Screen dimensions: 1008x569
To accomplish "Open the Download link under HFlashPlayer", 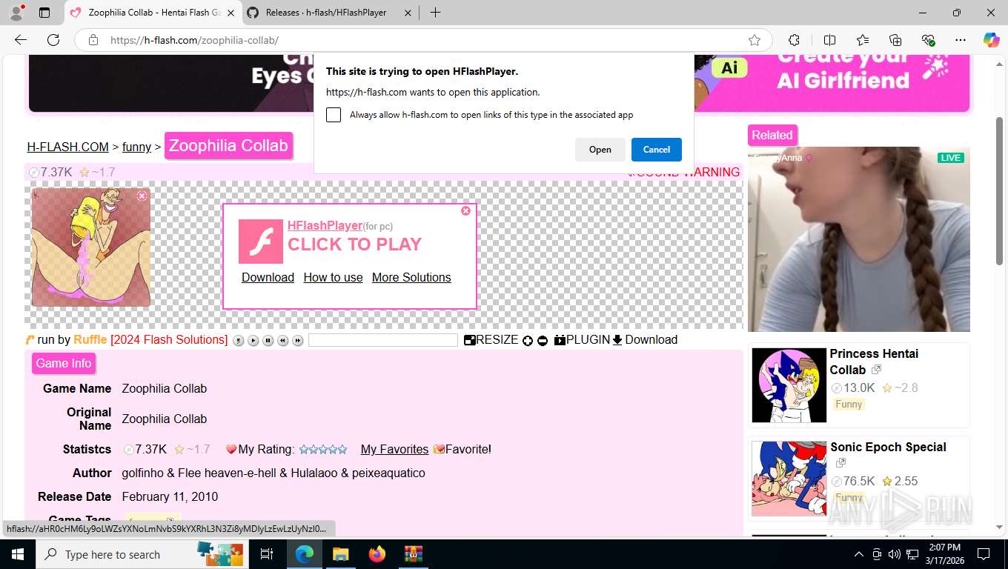I will pyautogui.click(x=268, y=277).
